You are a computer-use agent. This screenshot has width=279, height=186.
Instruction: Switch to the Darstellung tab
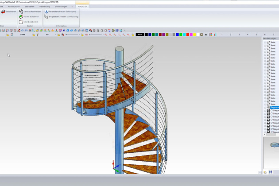pos(45,7)
